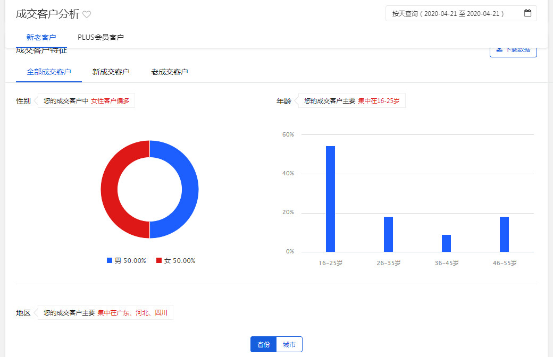Click the 26-35岁 age bar

point(388,234)
